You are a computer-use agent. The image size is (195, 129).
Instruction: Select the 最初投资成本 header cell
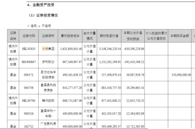(x=70, y=36)
